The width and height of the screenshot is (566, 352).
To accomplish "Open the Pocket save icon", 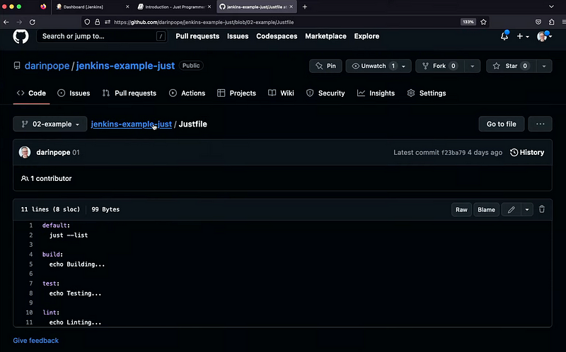I will coord(538,22).
